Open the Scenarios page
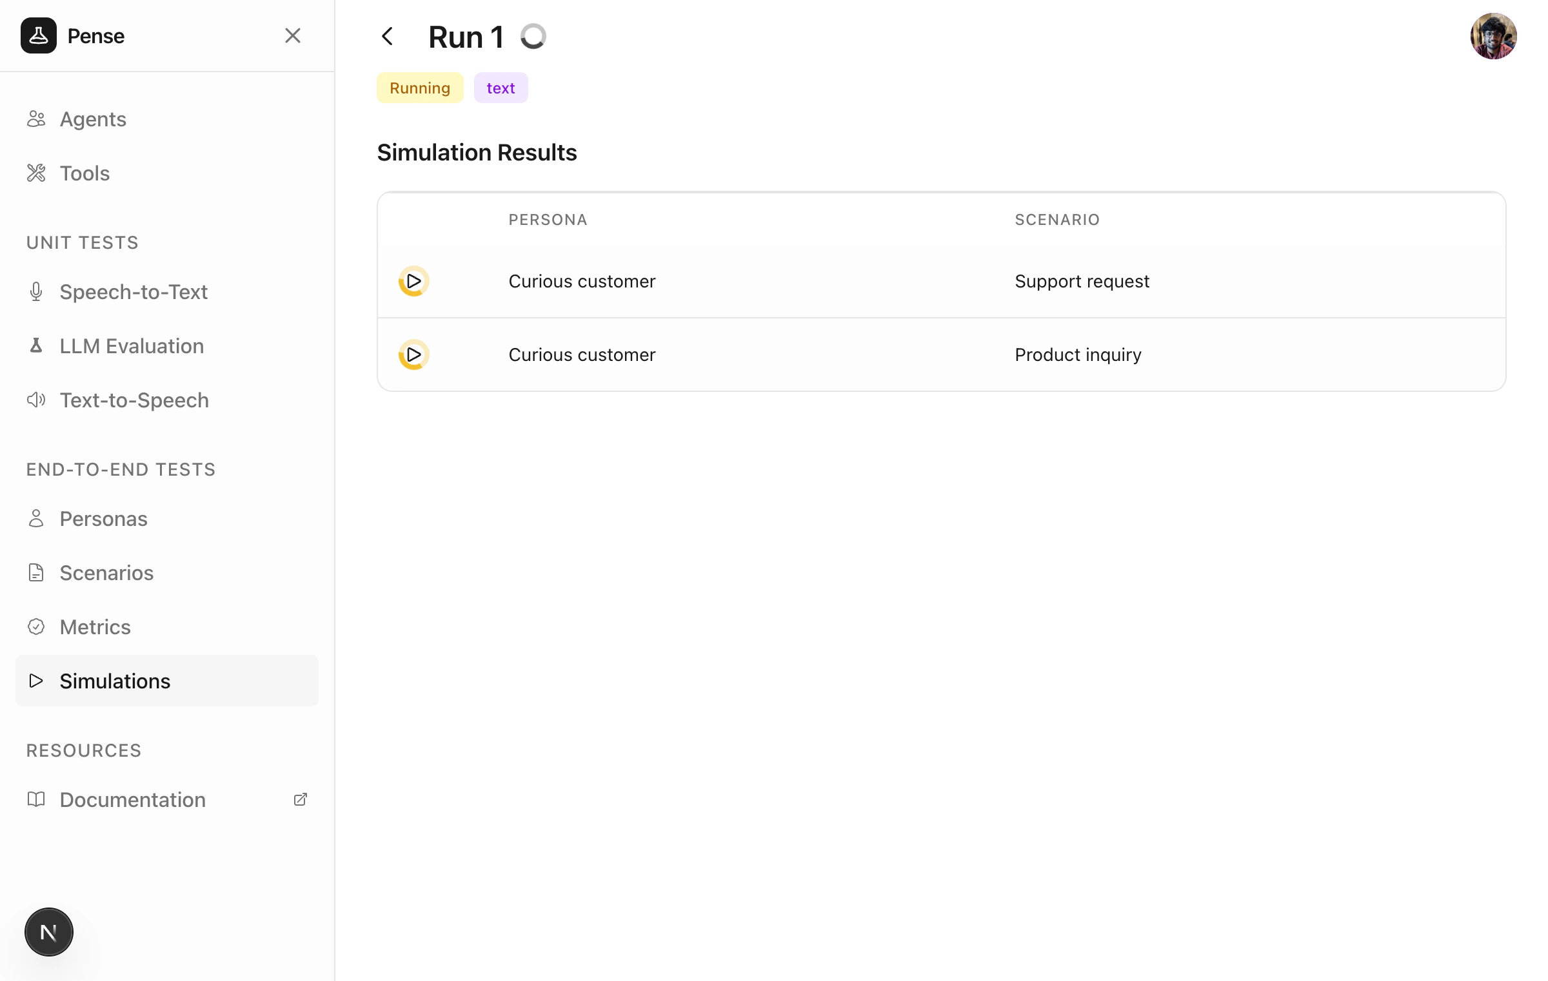This screenshot has width=1548, height=981. pyautogui.click(x=106, y=573)
